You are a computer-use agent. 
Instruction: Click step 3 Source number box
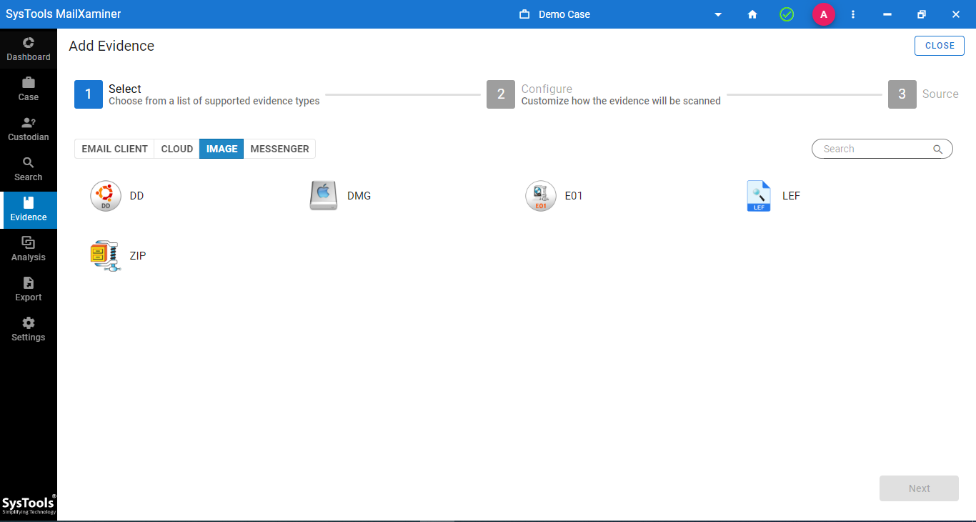pos(902,94)
